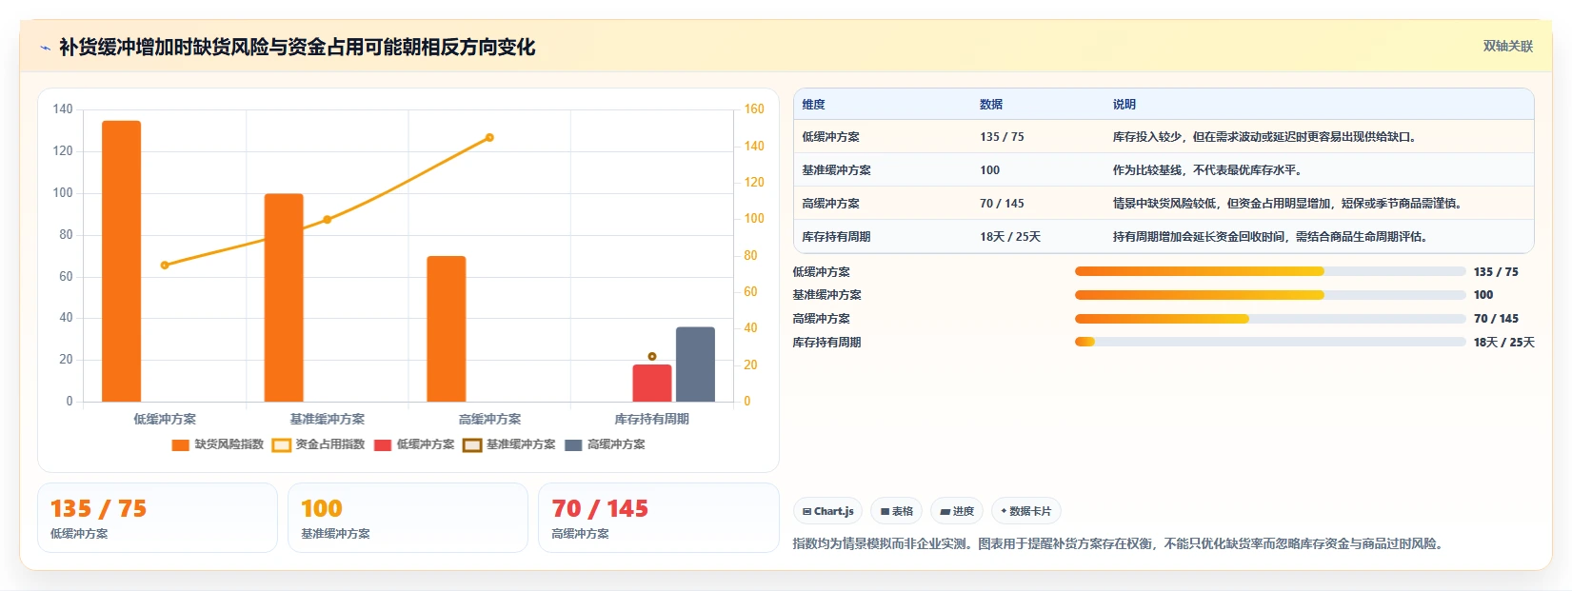1572x591 pixels.
Task: Click the 库存持有周期 x-axis label
Action: pyautogui.click(x=652, y=419)
